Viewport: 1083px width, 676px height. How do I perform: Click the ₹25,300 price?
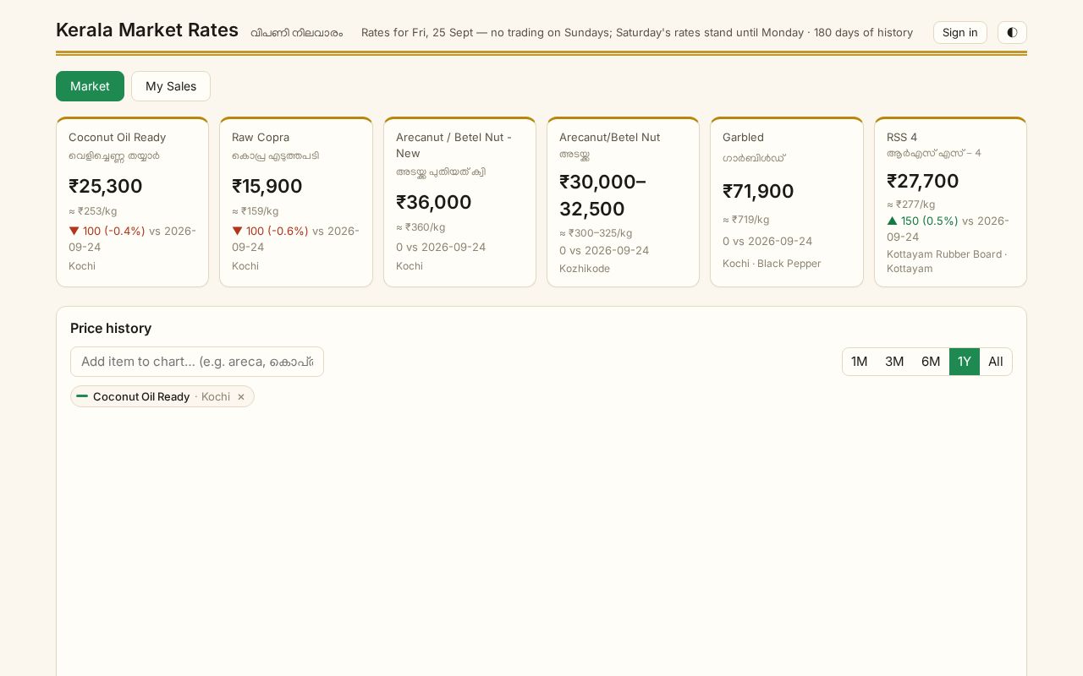[106, 186]
